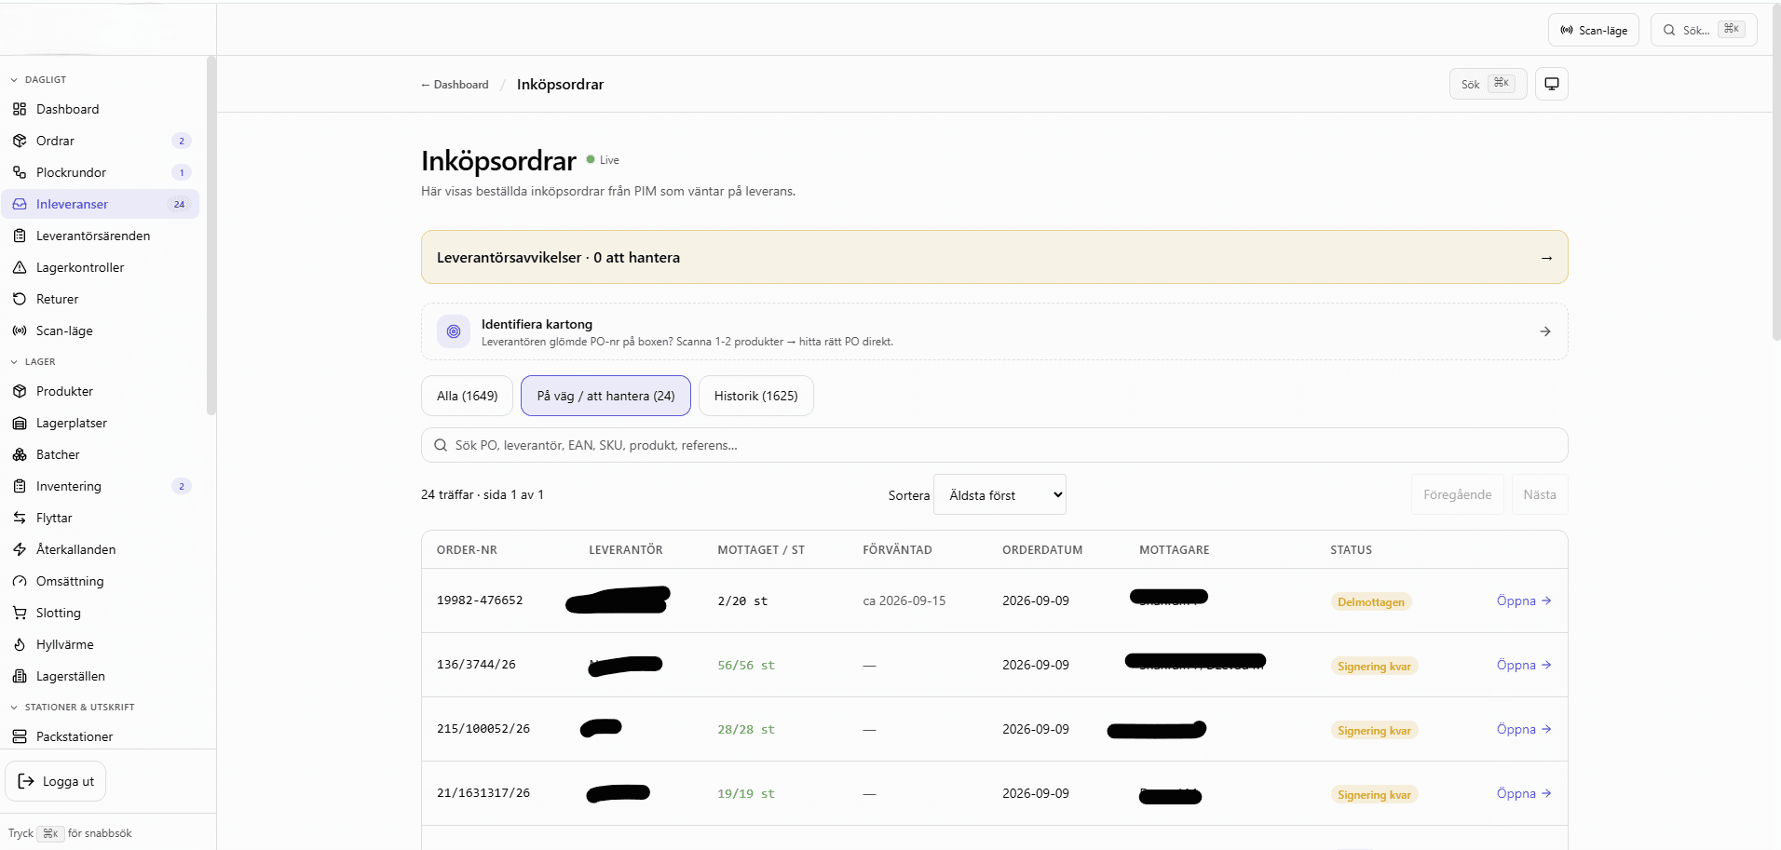
Task: Click the Flyttar swap arrows icon
Action: pos(20,518)
